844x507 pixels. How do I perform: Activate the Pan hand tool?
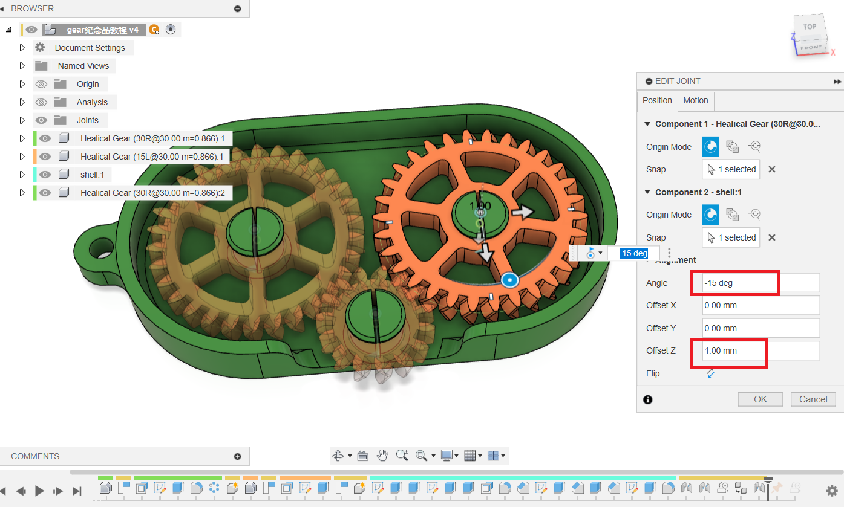click(x=382, y=456)
